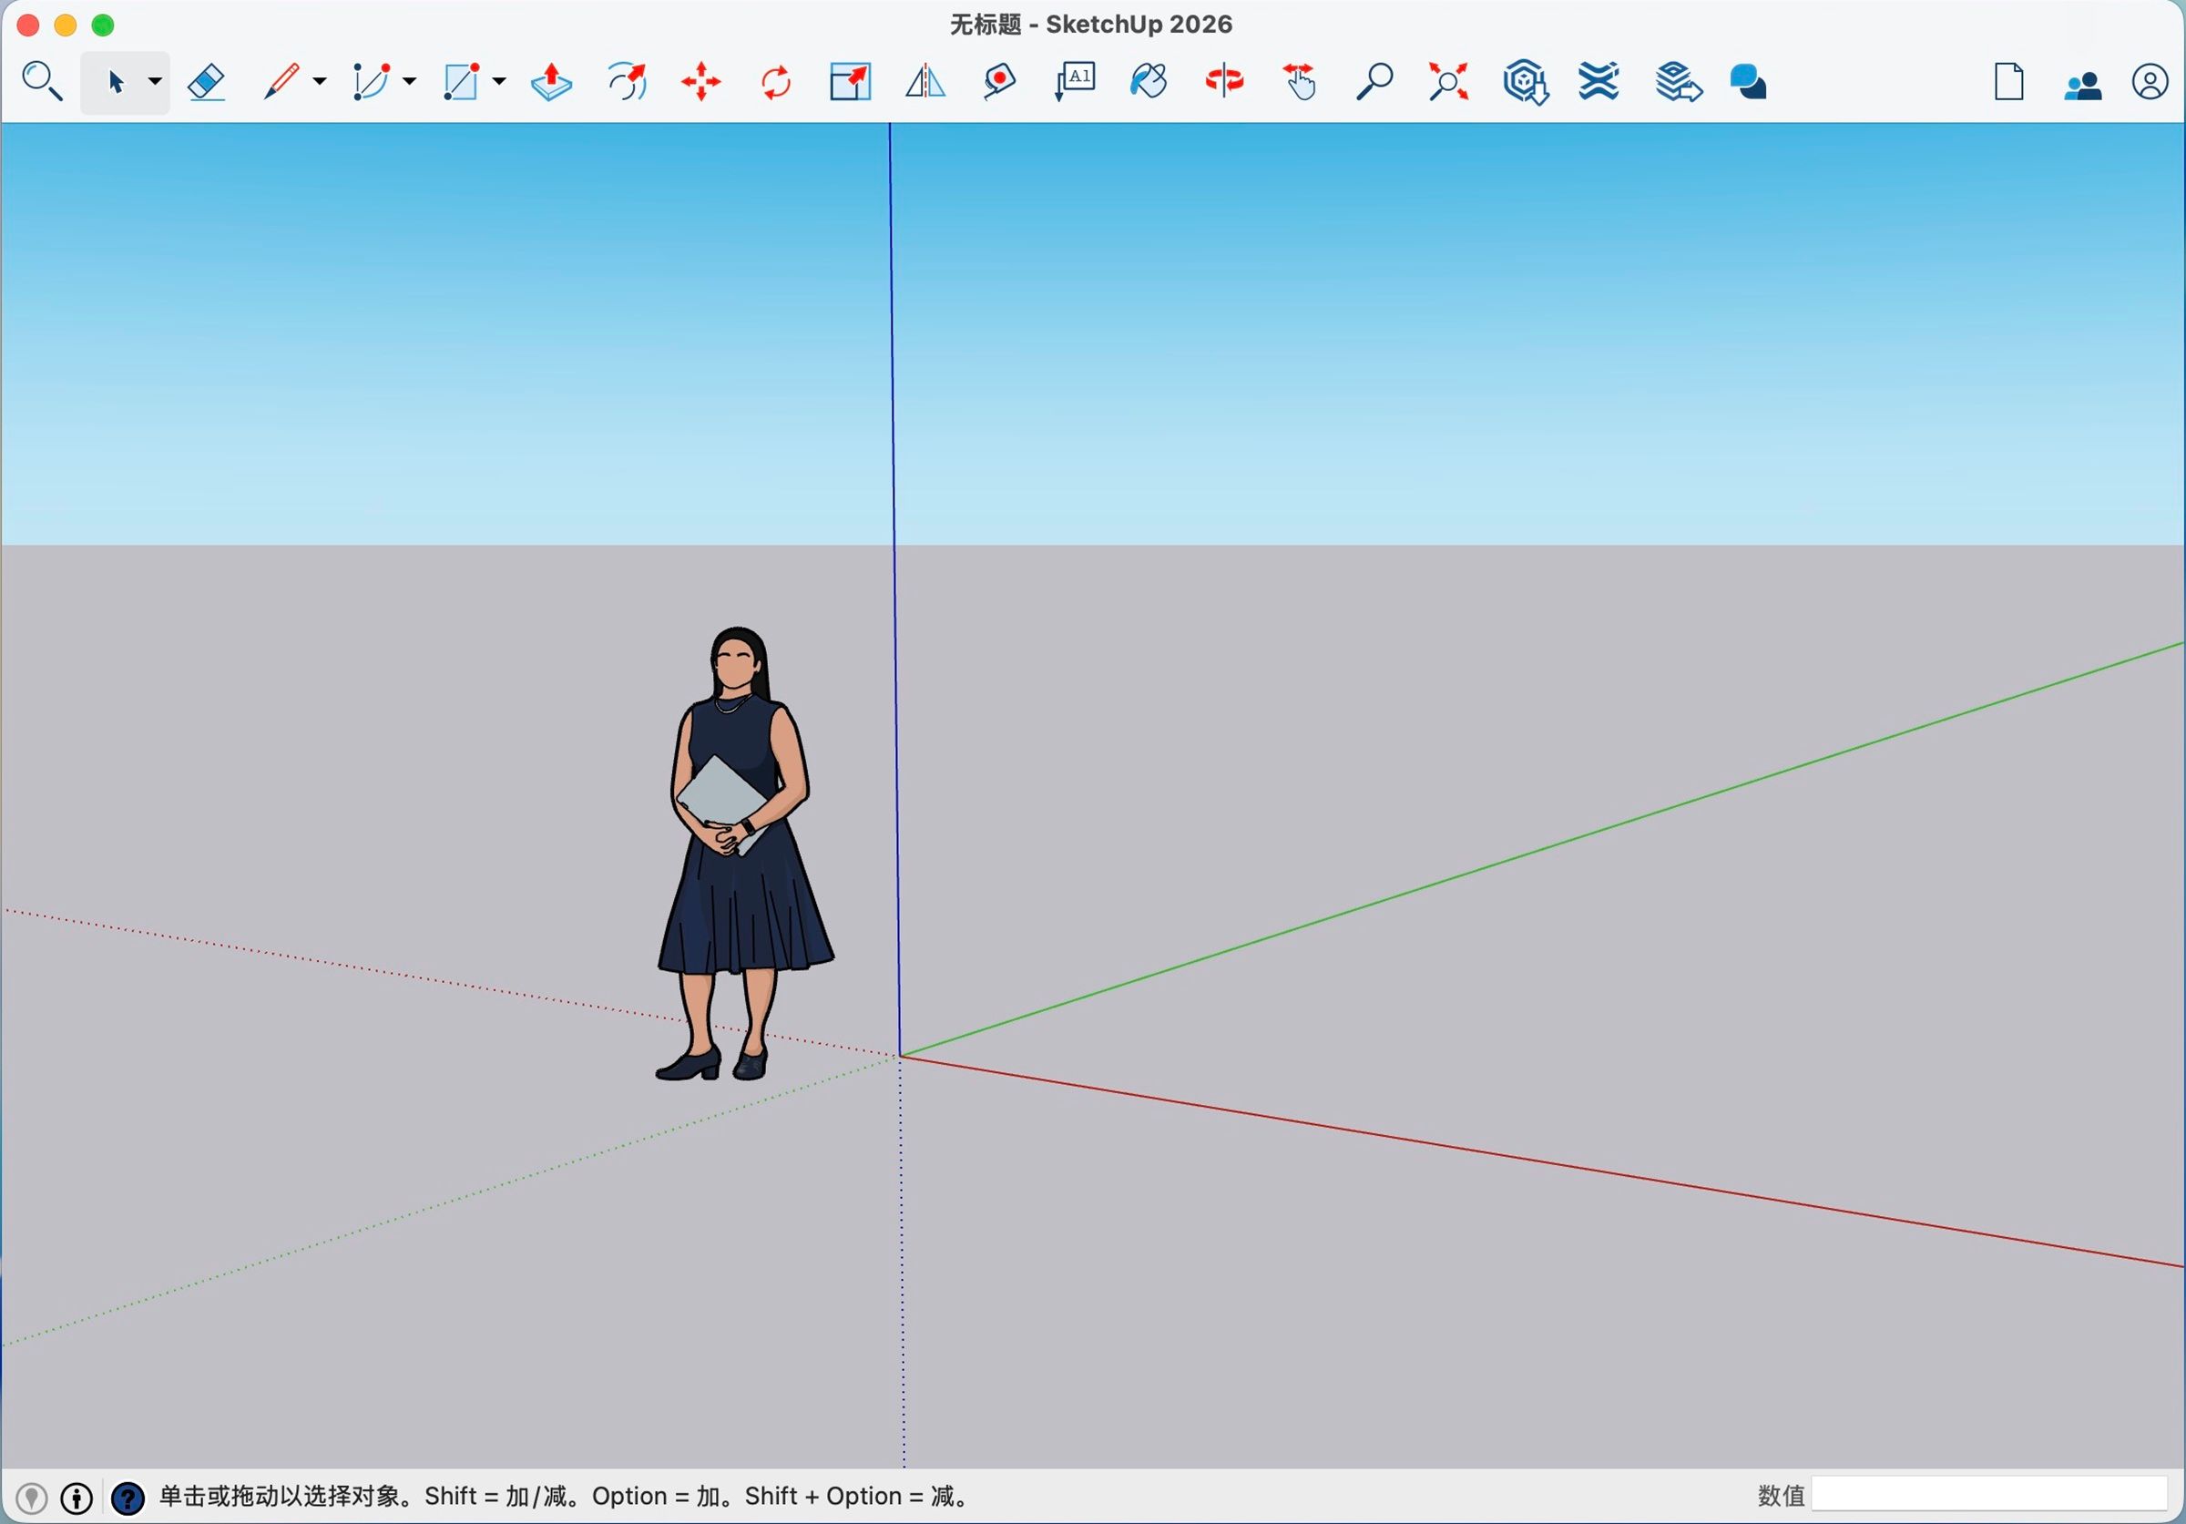Viewport: 2186px width, 1524px height.
Task: Activate the Orbit tool
Action: [x=1223, y=82]
